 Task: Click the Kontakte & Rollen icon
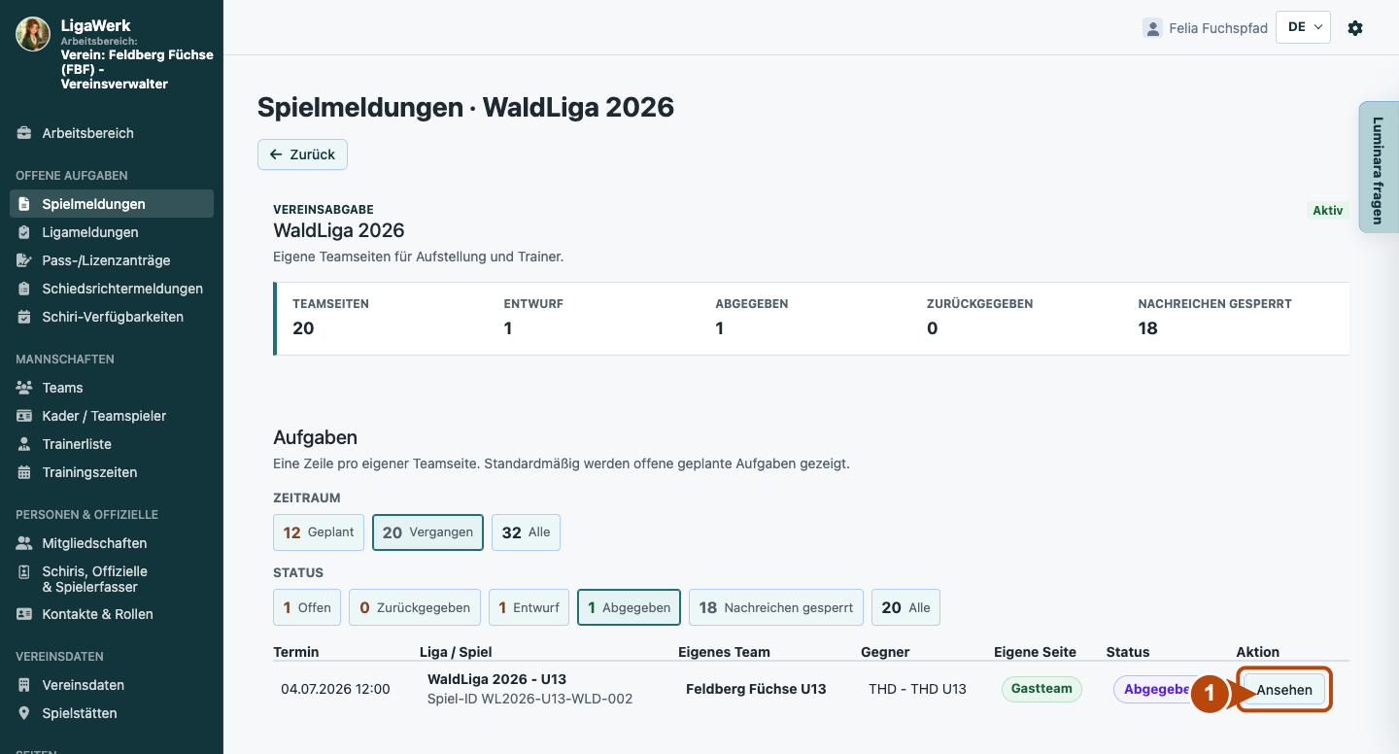tap(24, 614)
